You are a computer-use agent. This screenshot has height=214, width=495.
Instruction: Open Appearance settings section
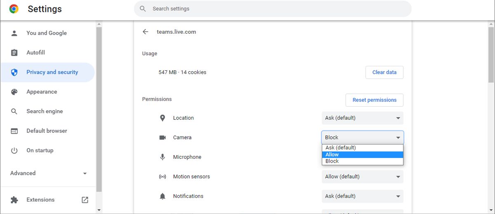47,92
